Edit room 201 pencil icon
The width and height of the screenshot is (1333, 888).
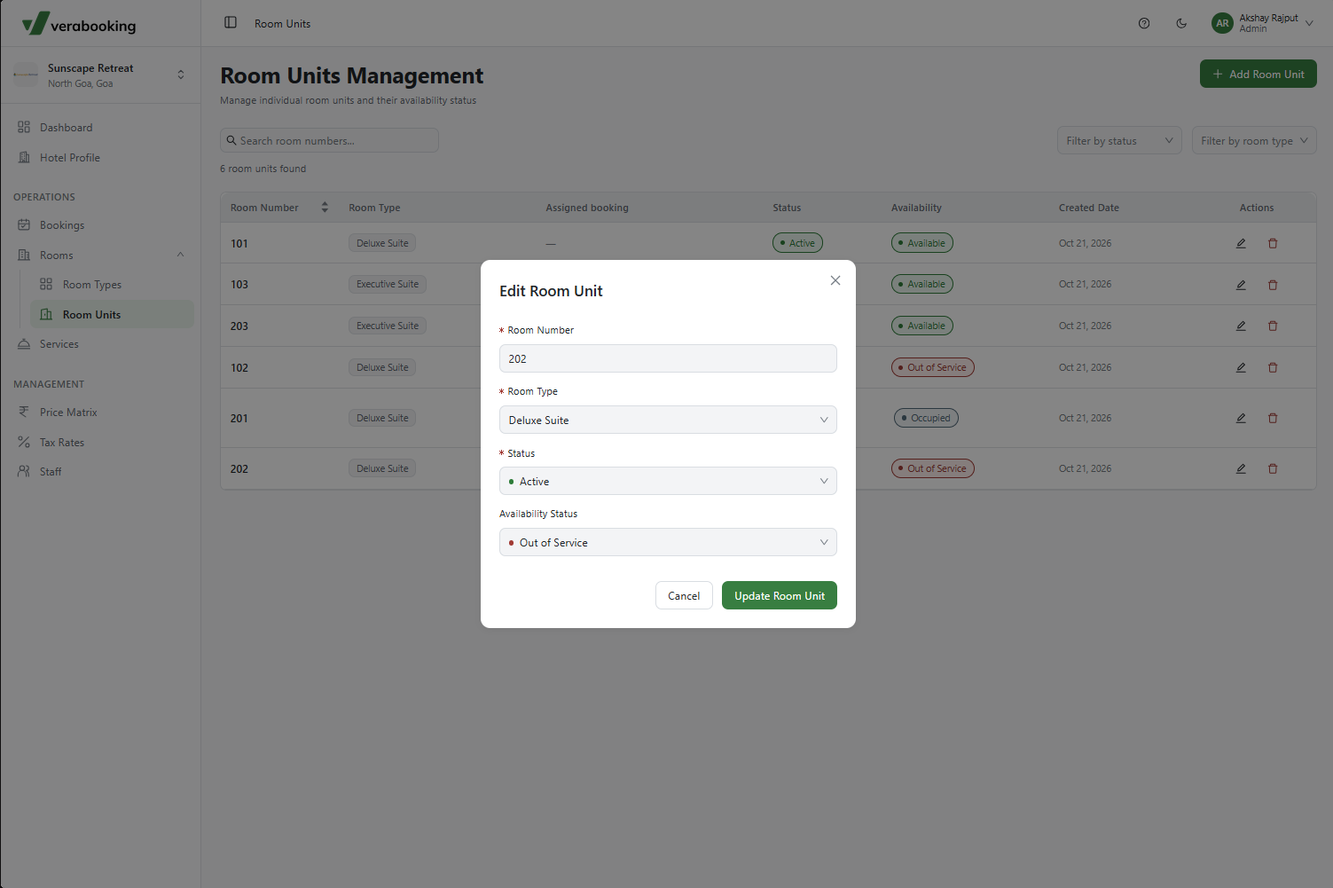(1241, 418)
